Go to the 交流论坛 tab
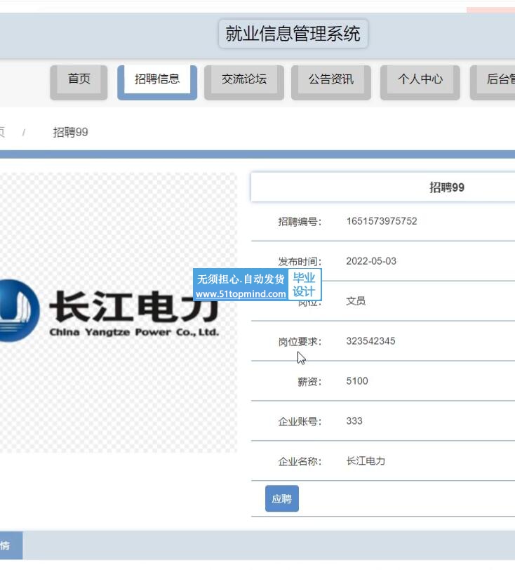The width and height of the screenshot is (515, 570). coord(244,83)
